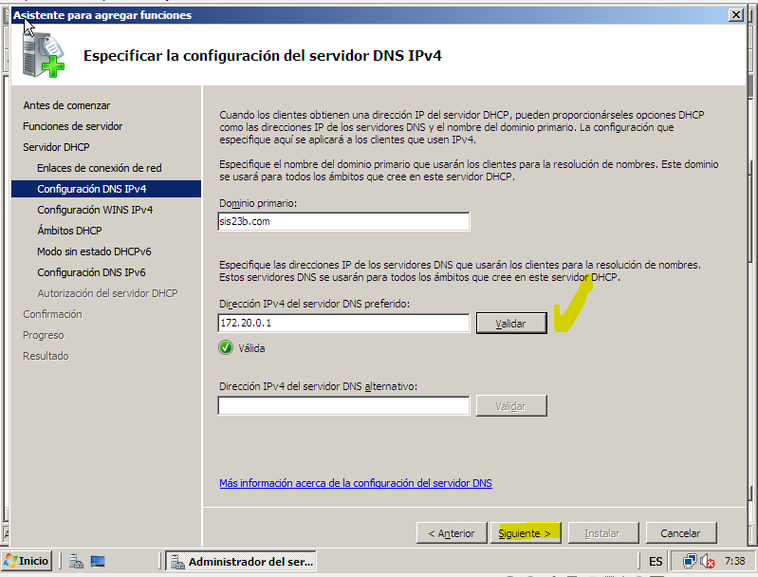Focus the Dominio primario field
The width and height of the screenshot is (758, 577).
coord(343,221)
